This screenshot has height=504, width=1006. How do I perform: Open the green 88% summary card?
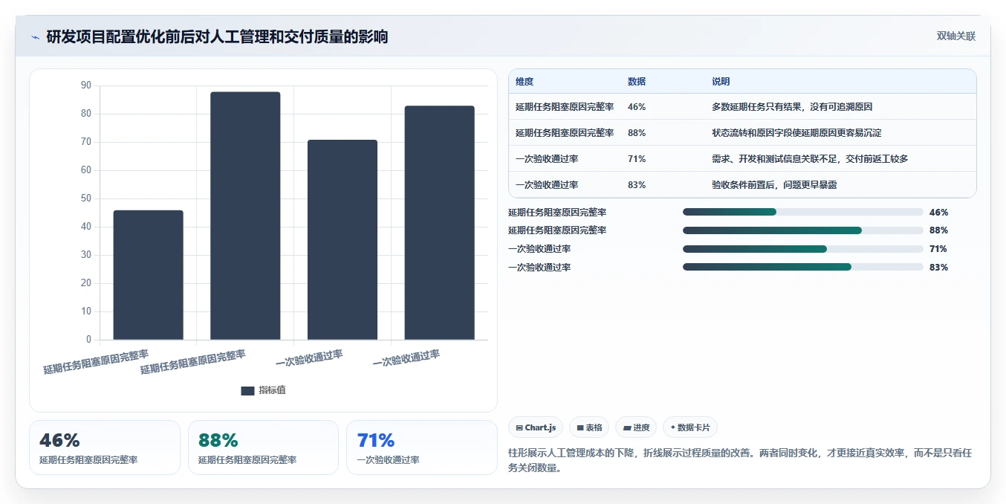tap(263, 448)
